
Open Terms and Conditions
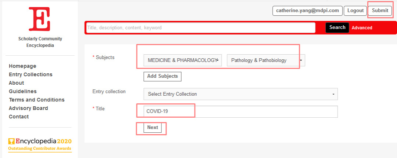click(x=37, y=100)
